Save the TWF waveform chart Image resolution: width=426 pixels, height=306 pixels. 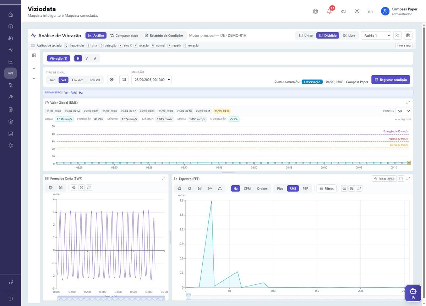81,187
